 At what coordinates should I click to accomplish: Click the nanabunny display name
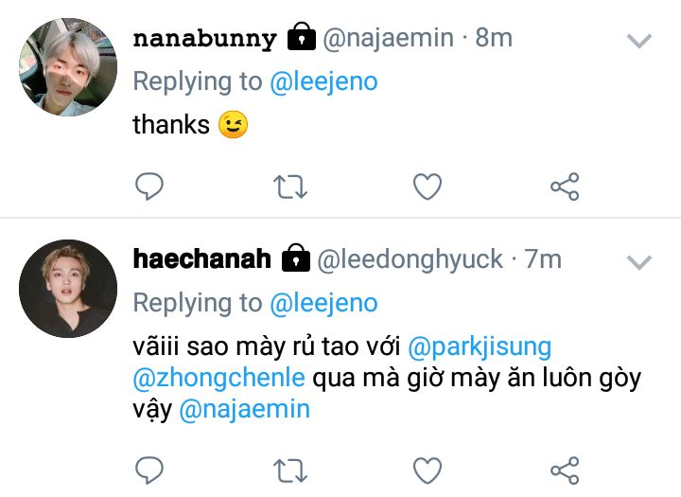[204, 38]
